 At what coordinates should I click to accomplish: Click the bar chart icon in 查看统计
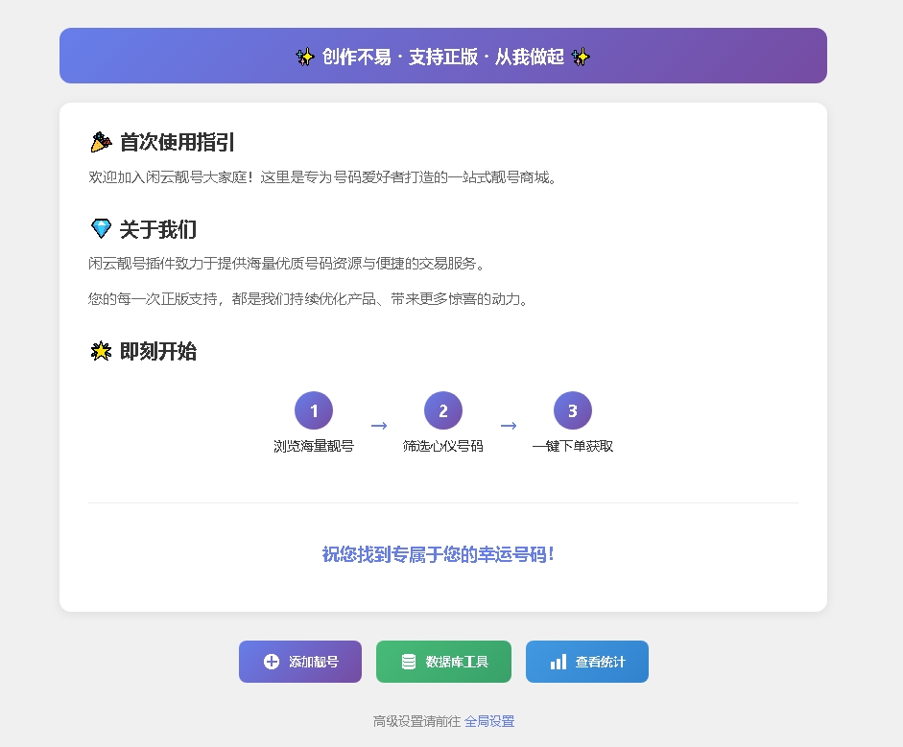coord(558,662)
